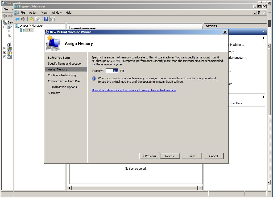Select 'Assign Memory' wizard step
Image resolution: width=273 pixels, height=198 pixels.
pos(66,69)
